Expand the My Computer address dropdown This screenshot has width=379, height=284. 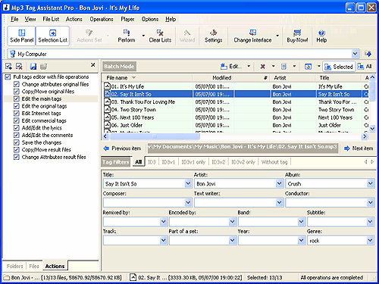point(355,54)
